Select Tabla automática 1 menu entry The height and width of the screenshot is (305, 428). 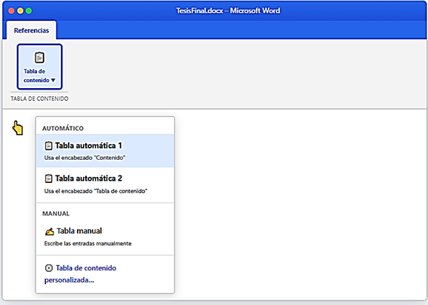pos(105,151)
